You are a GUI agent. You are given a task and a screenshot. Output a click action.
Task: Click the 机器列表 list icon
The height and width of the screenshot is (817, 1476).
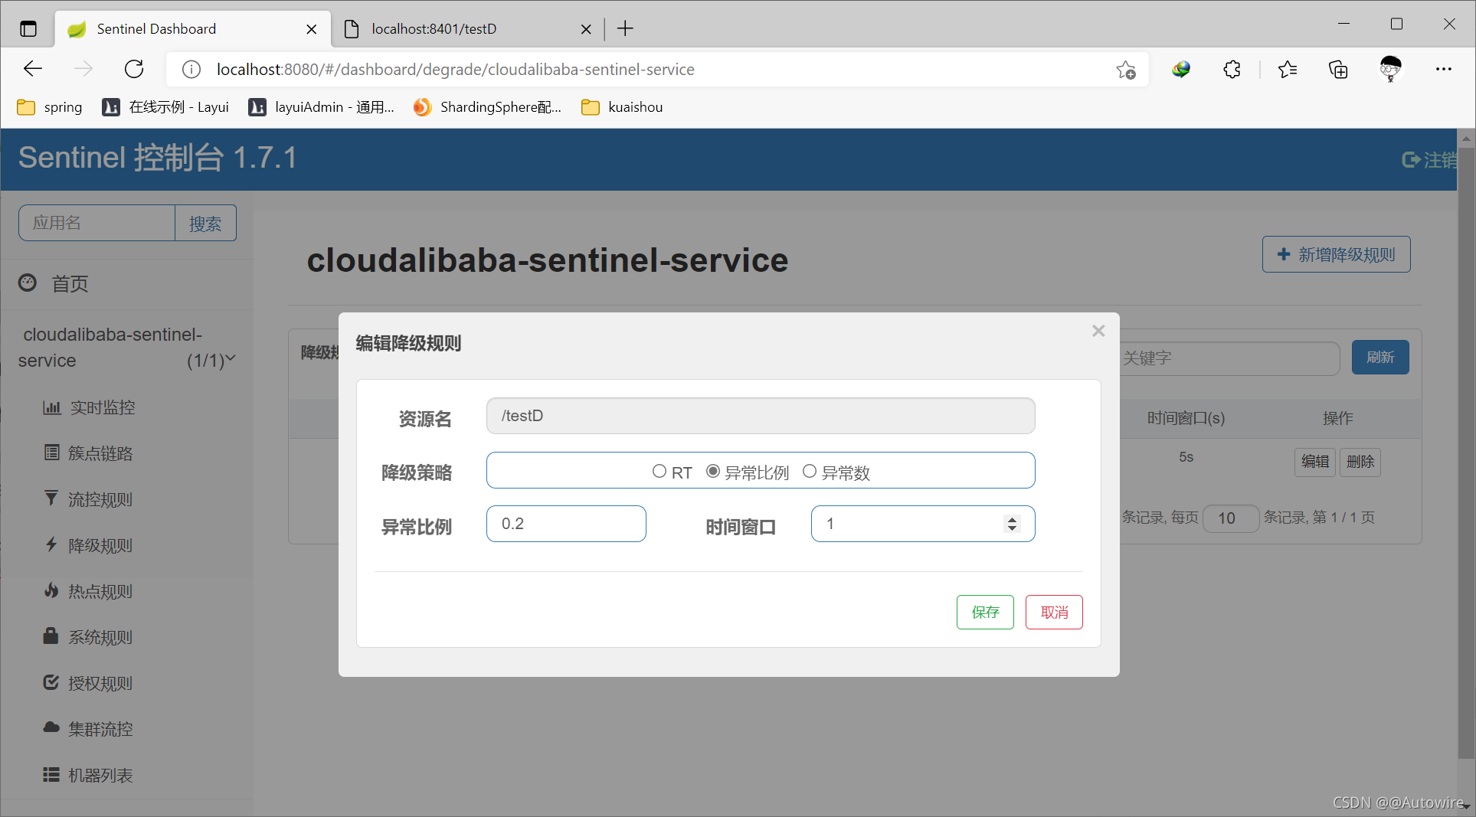click(x=51, y=774)
